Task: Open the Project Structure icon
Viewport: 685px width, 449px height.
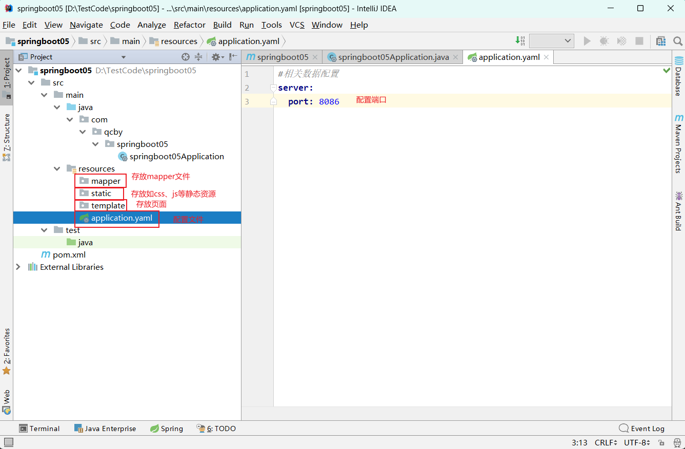Action: click(661, 41)
